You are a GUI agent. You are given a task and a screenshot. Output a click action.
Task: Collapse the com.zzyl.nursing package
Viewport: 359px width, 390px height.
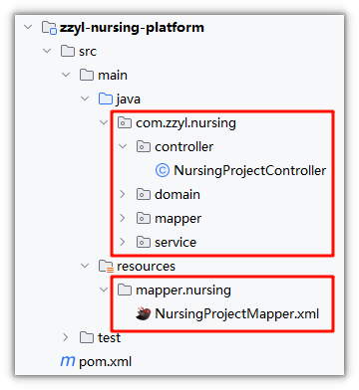pos(104,122)
